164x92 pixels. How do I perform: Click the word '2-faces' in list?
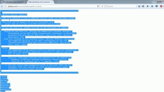point(4,78)
